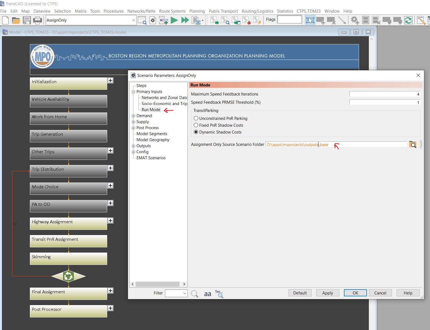Expand the Config tree node

coord(133,152)
